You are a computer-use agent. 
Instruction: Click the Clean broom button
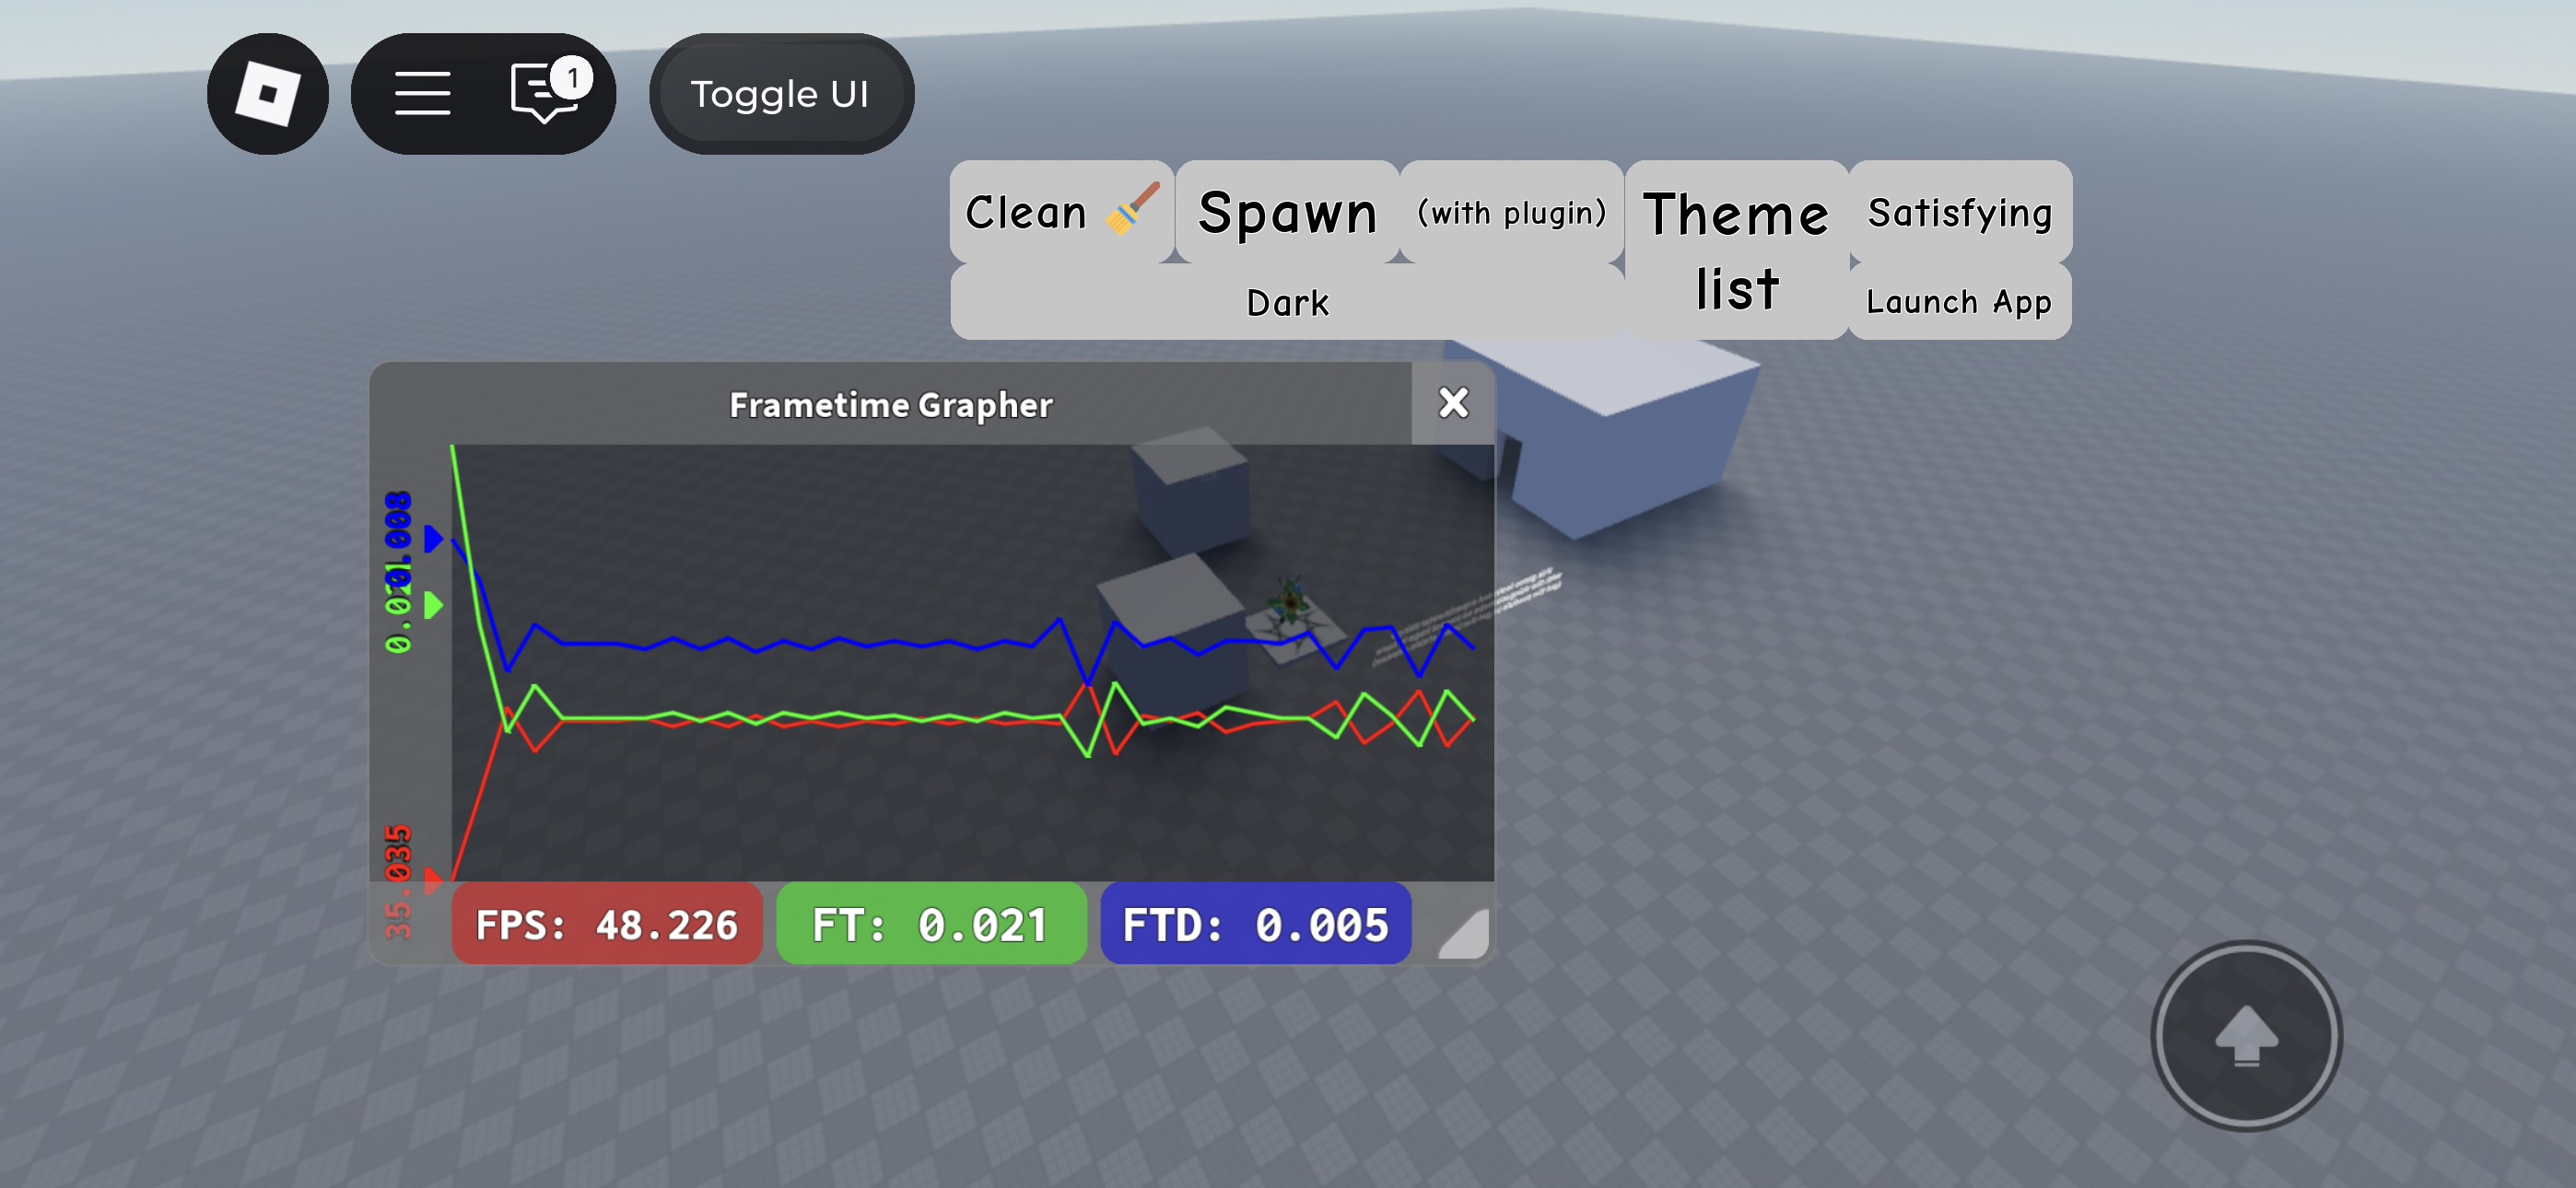pyautogui.click(x=1060, y=212)
